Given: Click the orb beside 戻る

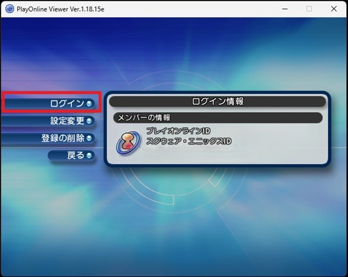Looking at the screenshot, I should click(89, 156).
